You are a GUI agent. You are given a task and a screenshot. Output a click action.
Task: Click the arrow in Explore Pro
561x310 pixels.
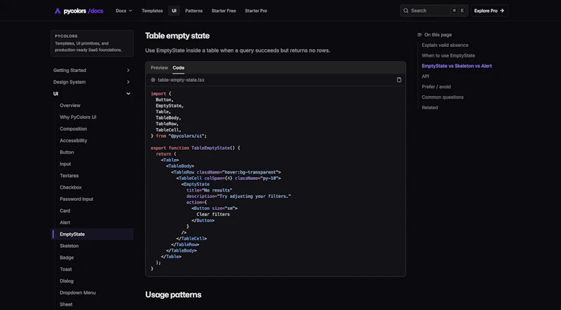click(502, 10)
